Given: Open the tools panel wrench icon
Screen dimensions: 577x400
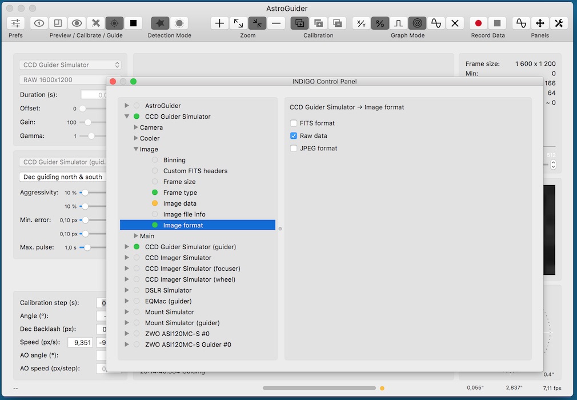Looking at the screenshot, I should pos(559,23).
